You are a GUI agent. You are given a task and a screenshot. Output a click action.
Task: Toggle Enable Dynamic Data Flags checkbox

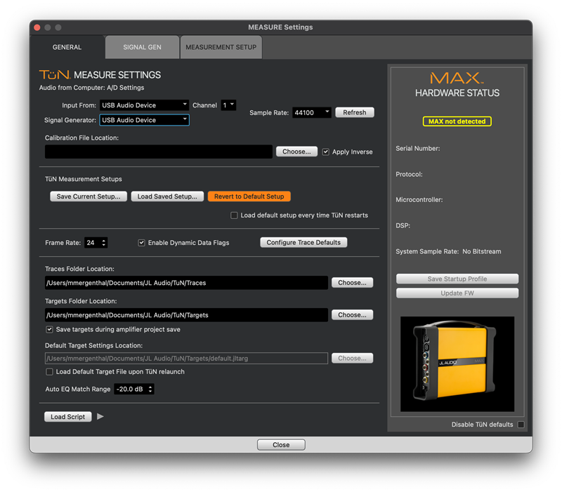(141, 243)
